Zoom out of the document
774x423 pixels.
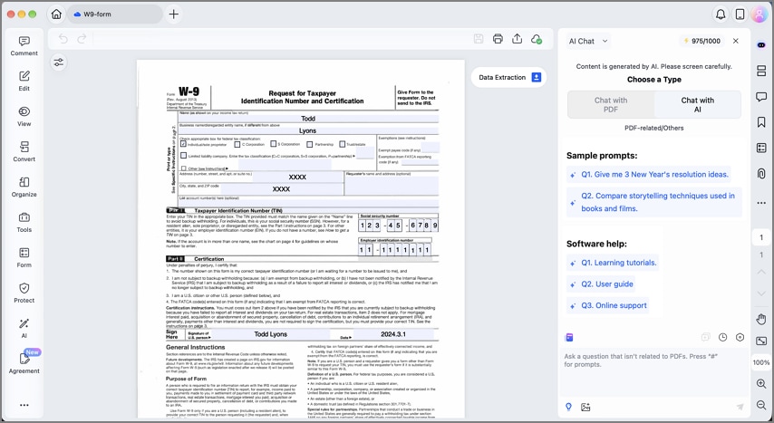tap(761, 405)
